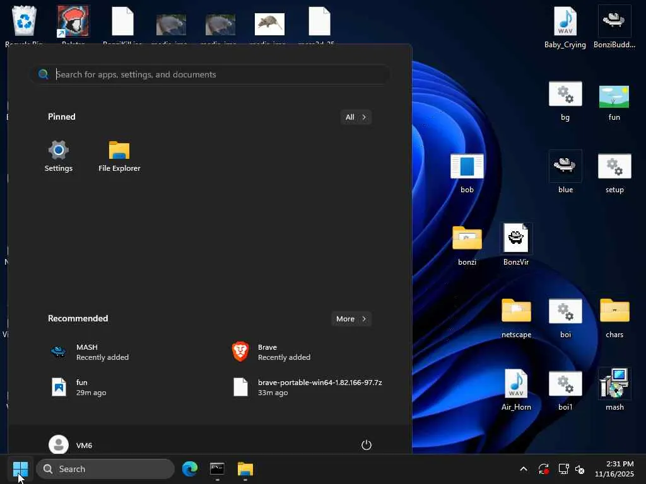This screenshot has width=646, height=484.
Task: Click the network display tray icon
Action: point(563,469)
